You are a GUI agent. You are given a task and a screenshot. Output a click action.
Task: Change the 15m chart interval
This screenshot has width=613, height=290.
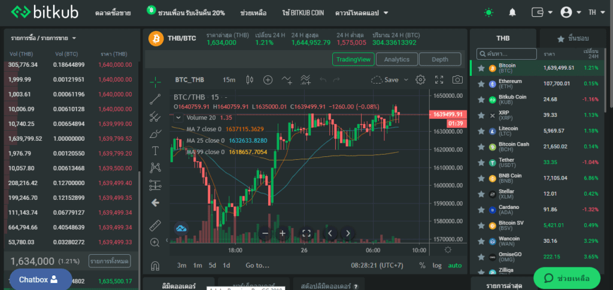229,80
